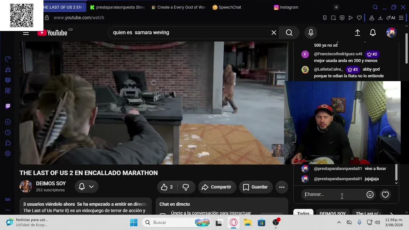The width and height of the screenshot is (409, 230).
Task: Open the DEIMOS SOY channel avatar
Action: [26, 187]
